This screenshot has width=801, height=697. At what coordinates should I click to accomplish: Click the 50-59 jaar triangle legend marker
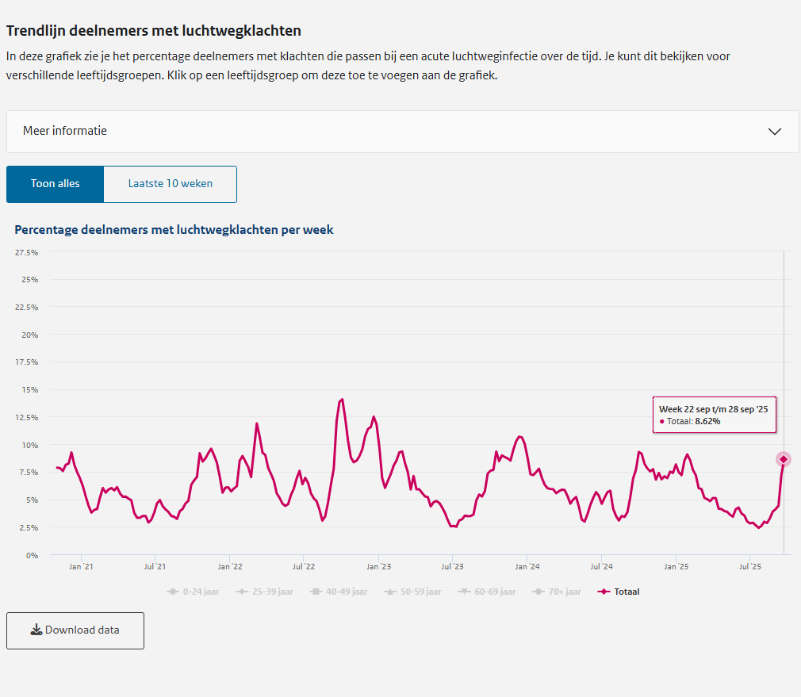click(389, 592)
